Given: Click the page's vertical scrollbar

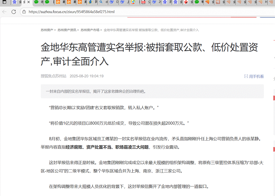Looking at the screenshot, I should coord(274,85).
